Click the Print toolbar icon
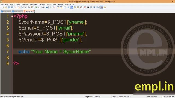This screenshot has width=175, height=98. point(22,7)
